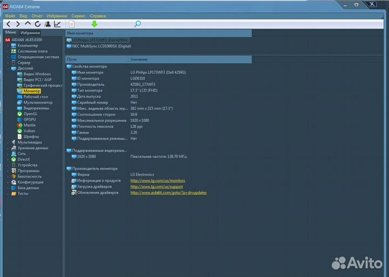Viewport: 389px width, 277px height.
Task: Click the Поле column header
Action: point(97,59)
